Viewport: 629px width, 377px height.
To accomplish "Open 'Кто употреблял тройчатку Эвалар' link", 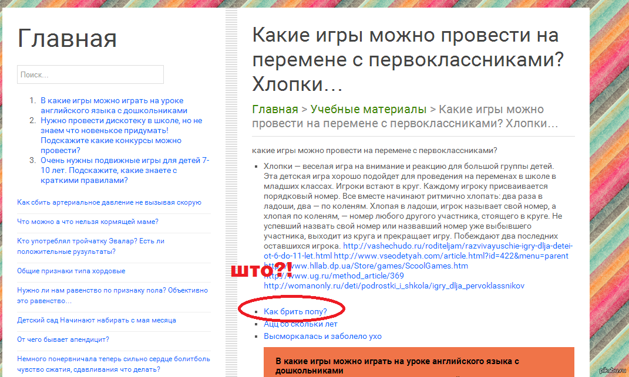I will pyautogui.click(x=90, y=246).
